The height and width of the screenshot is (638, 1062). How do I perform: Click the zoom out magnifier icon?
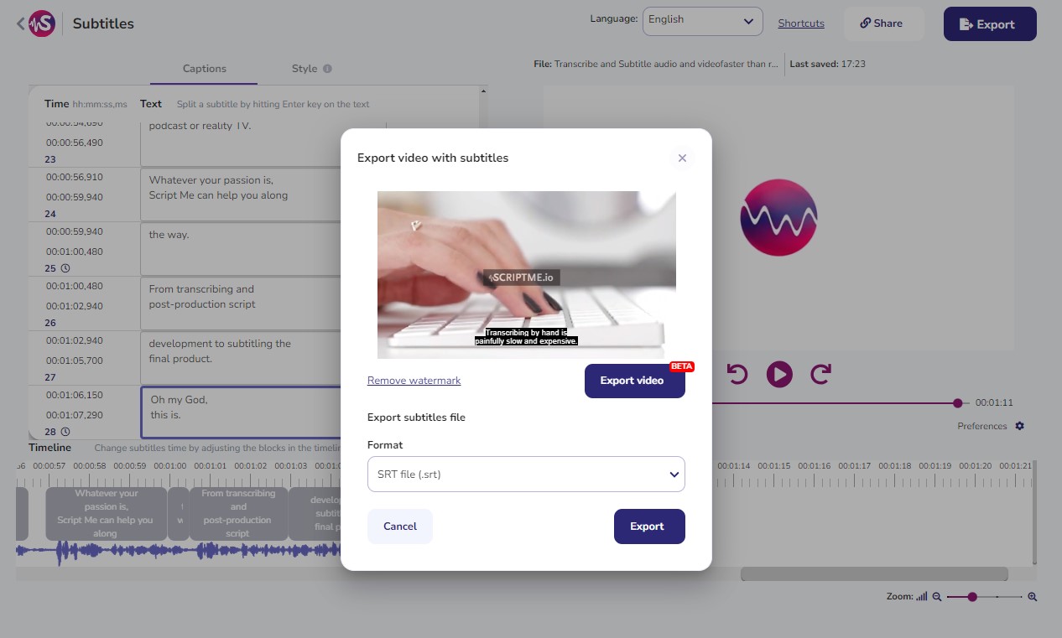pos(937,597)
